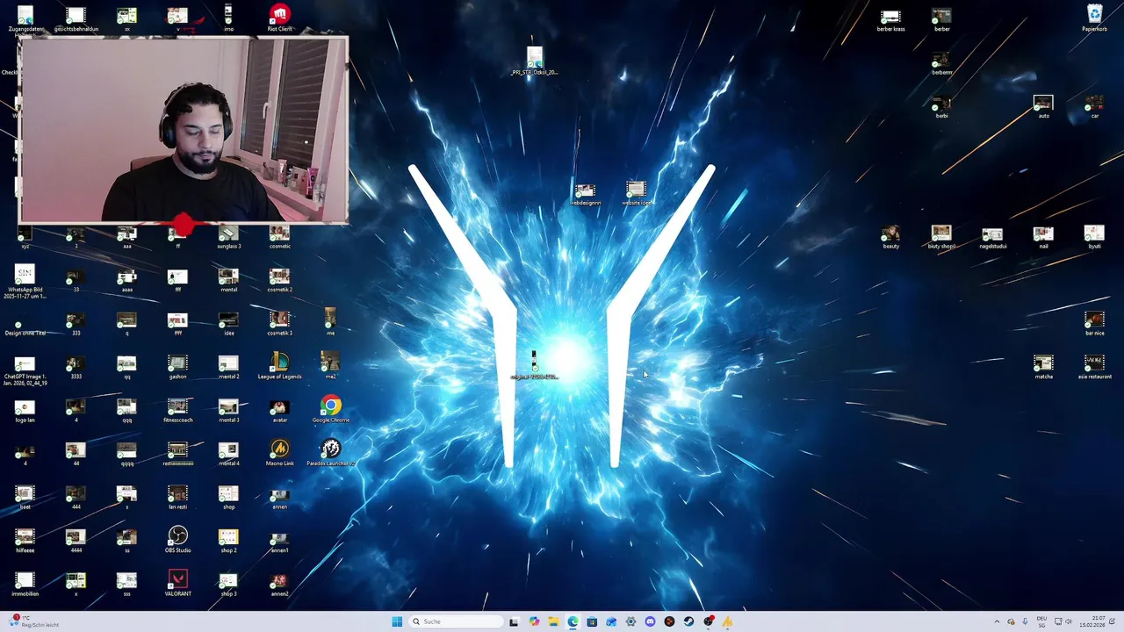The height and width of the screenshot is (632, 1124).
Task: Open the notification bell in tray
Action: click(1113, 621)
